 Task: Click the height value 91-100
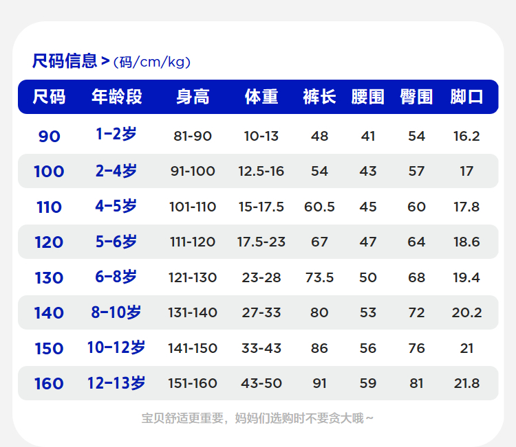click(193, 171)
